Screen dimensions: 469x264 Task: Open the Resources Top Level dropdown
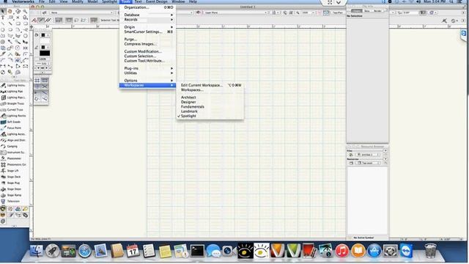(x=368, y=163)
